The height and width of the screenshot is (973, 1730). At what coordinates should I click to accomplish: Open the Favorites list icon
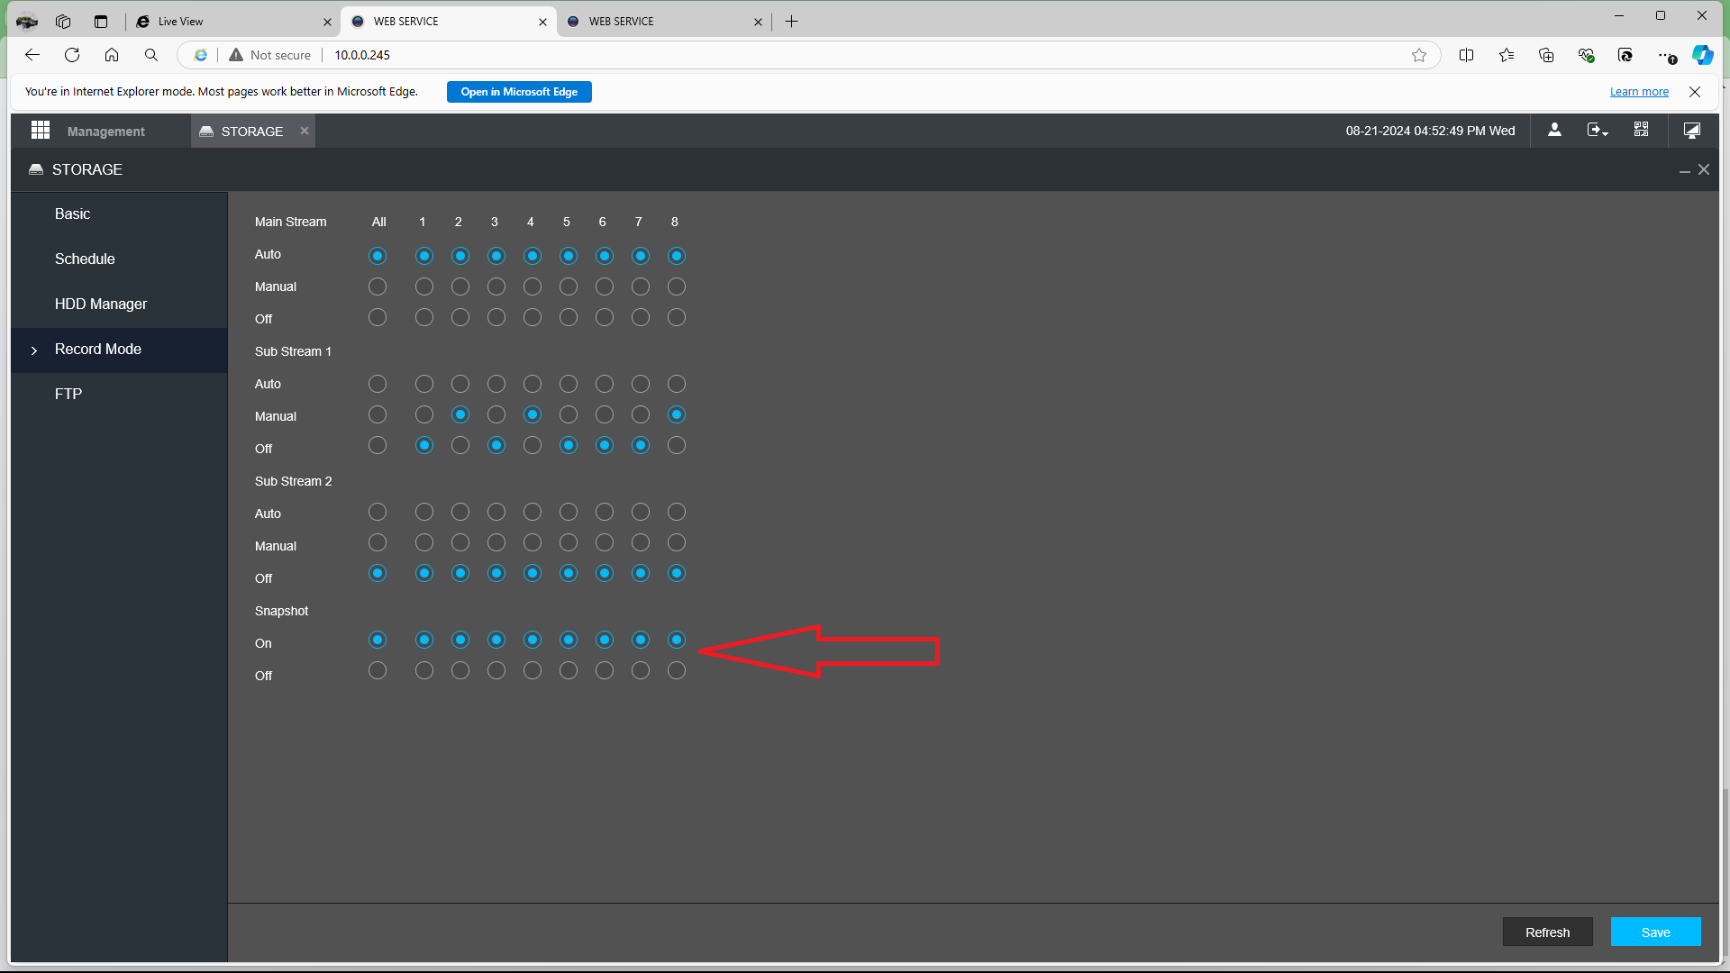1507,55
